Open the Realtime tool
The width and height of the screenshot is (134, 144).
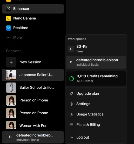33,28
